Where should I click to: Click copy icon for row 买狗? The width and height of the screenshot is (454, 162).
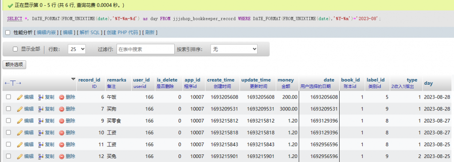pyautogui.click(x=41, y=109)
